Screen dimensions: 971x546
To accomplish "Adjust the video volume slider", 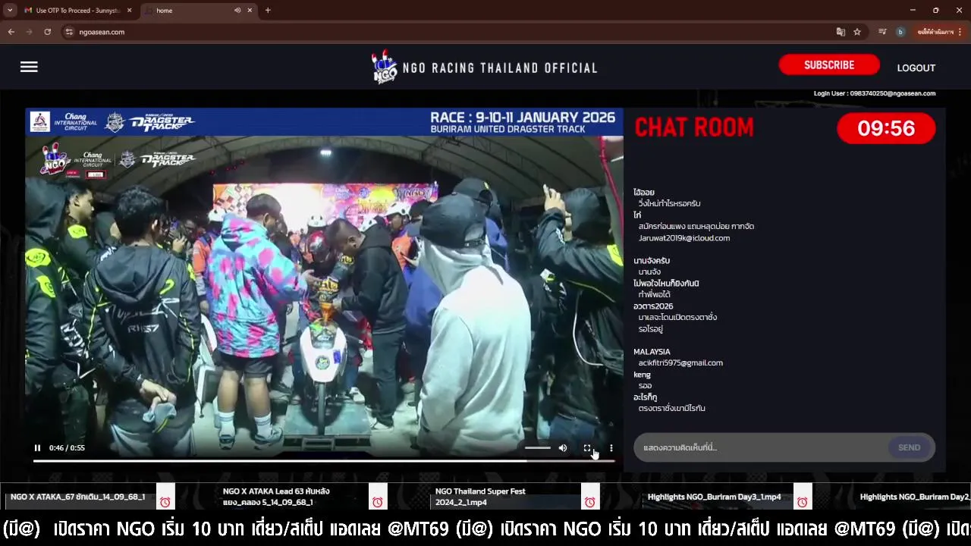I will coord(538,448).
